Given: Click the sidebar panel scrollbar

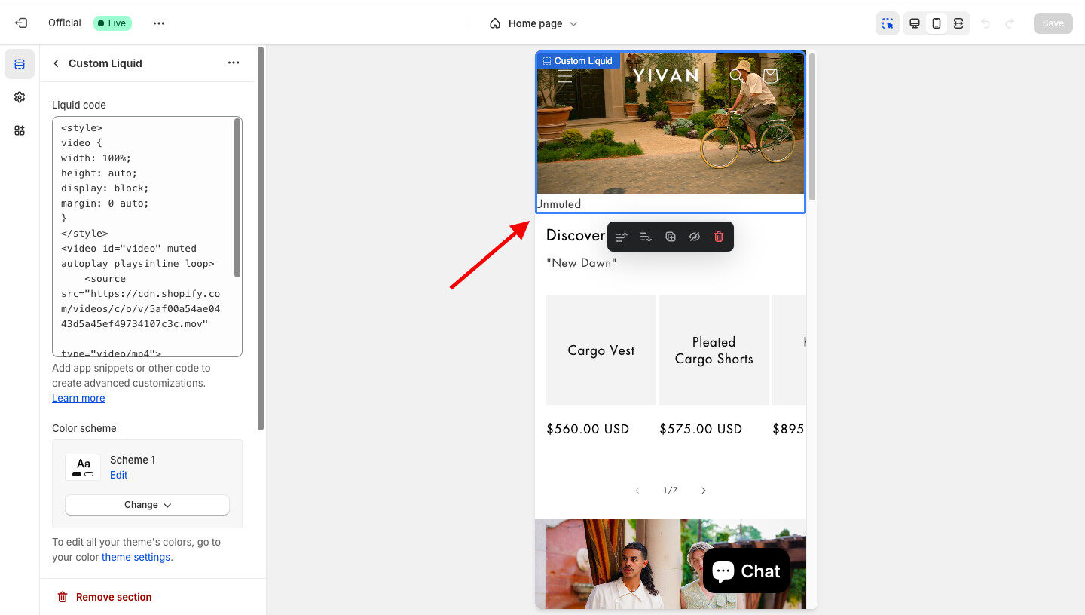Looking at the screenshot, I should point(261,238).
